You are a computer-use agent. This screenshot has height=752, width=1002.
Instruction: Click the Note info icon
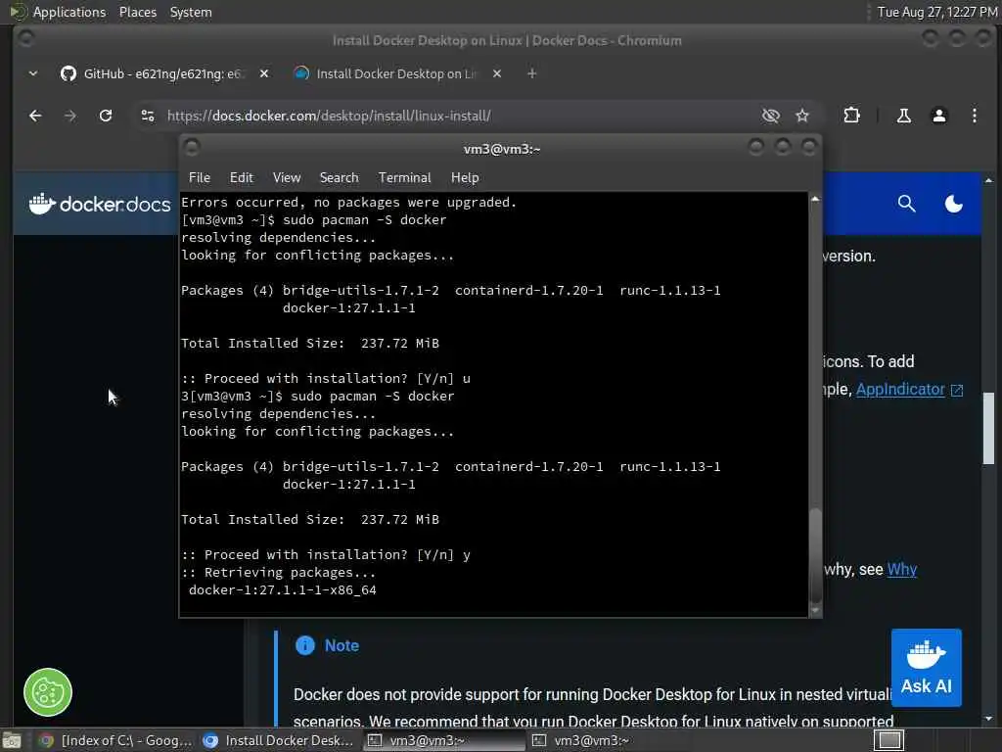pyautogui.click(x=305, y=645)
